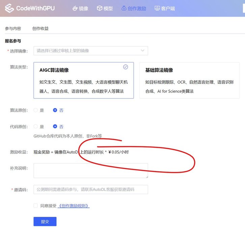This screenshot has width=245, height=236.
Task: Open the 模型 navigation item
Action: (x=105, y=8)
